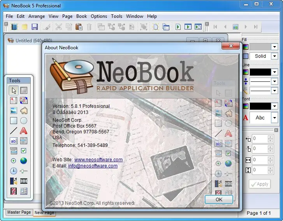This screenshot has height=221, width=283.
Task: Click the Cut scissors toolbar icon
Action: [59, 27]
